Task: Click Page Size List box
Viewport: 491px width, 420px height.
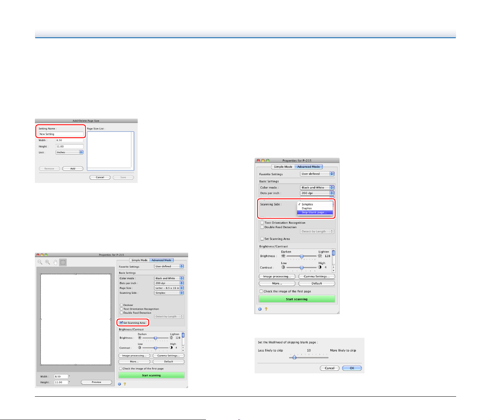Action: click(x=110, y=151)
